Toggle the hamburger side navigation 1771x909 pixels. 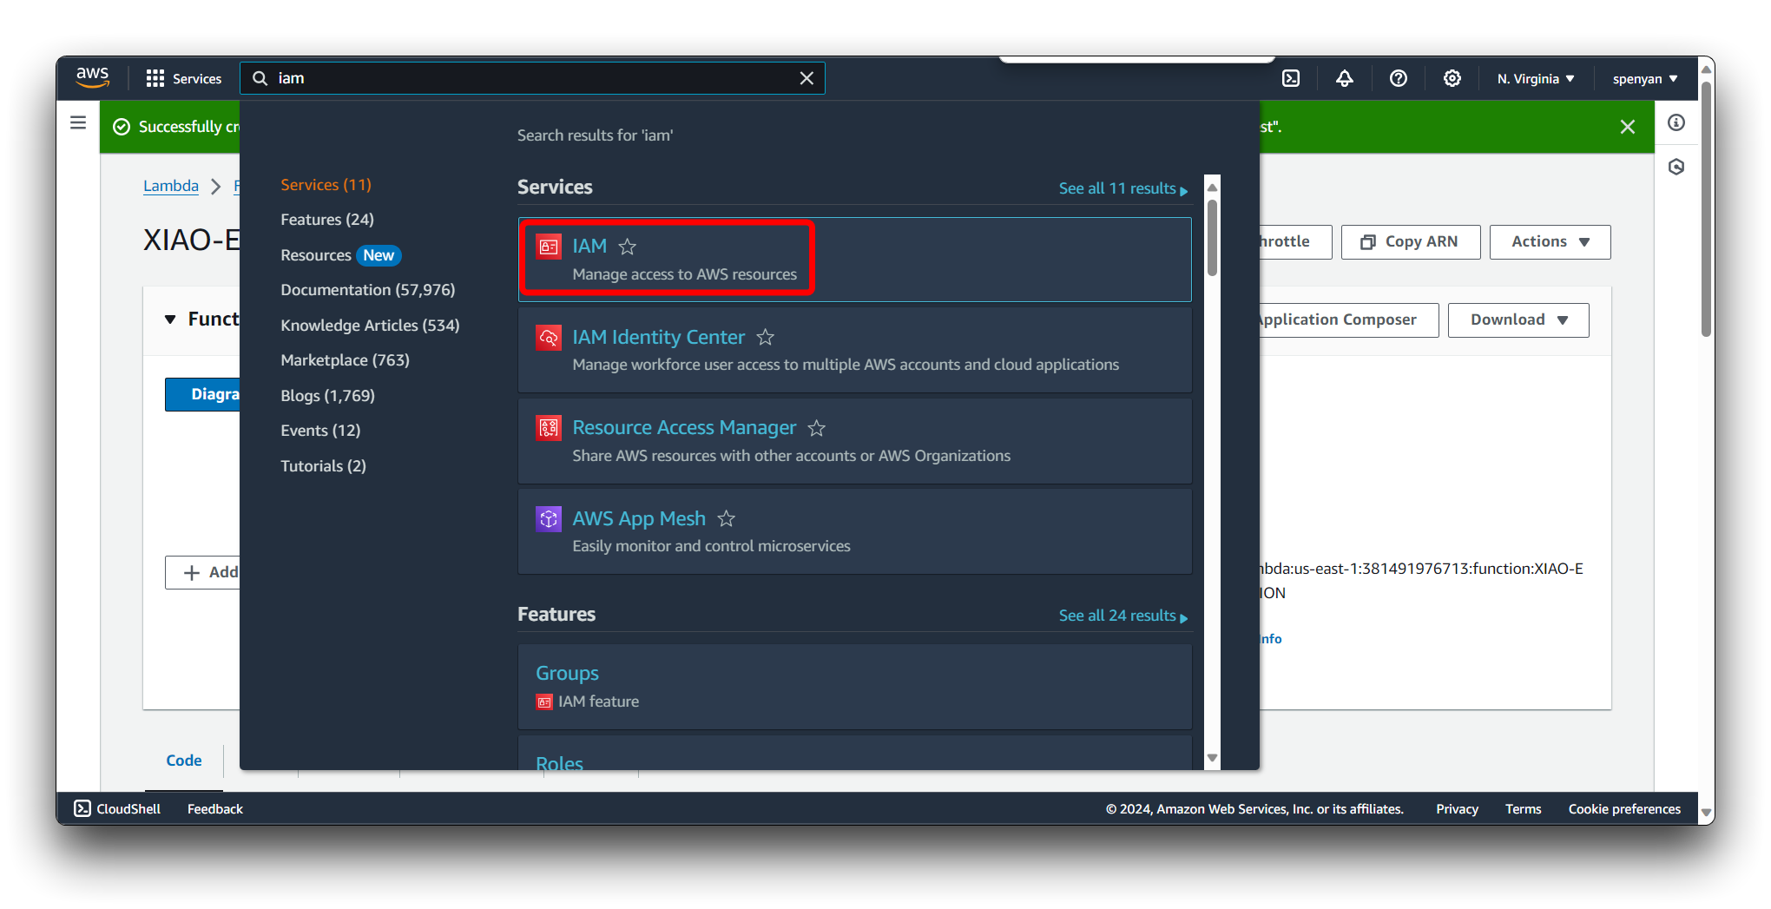pyautogui.click(x=78, y=122)
